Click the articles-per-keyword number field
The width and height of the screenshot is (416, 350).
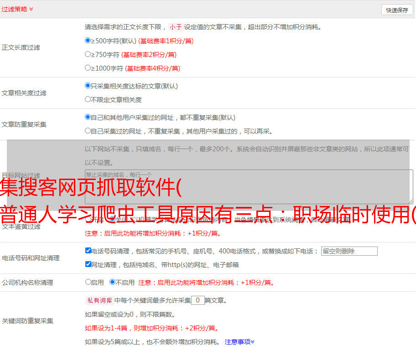[x=198, y=300]
